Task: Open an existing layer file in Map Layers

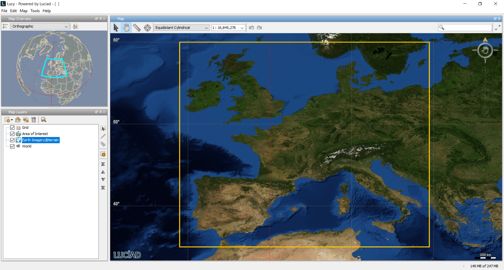Action: [x=18, y=120]
